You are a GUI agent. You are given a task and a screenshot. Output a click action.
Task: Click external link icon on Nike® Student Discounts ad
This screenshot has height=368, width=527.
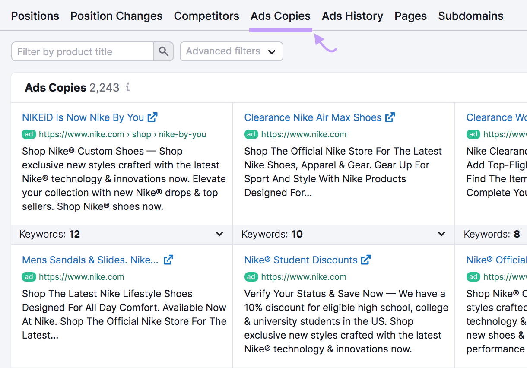coord(366,259)
